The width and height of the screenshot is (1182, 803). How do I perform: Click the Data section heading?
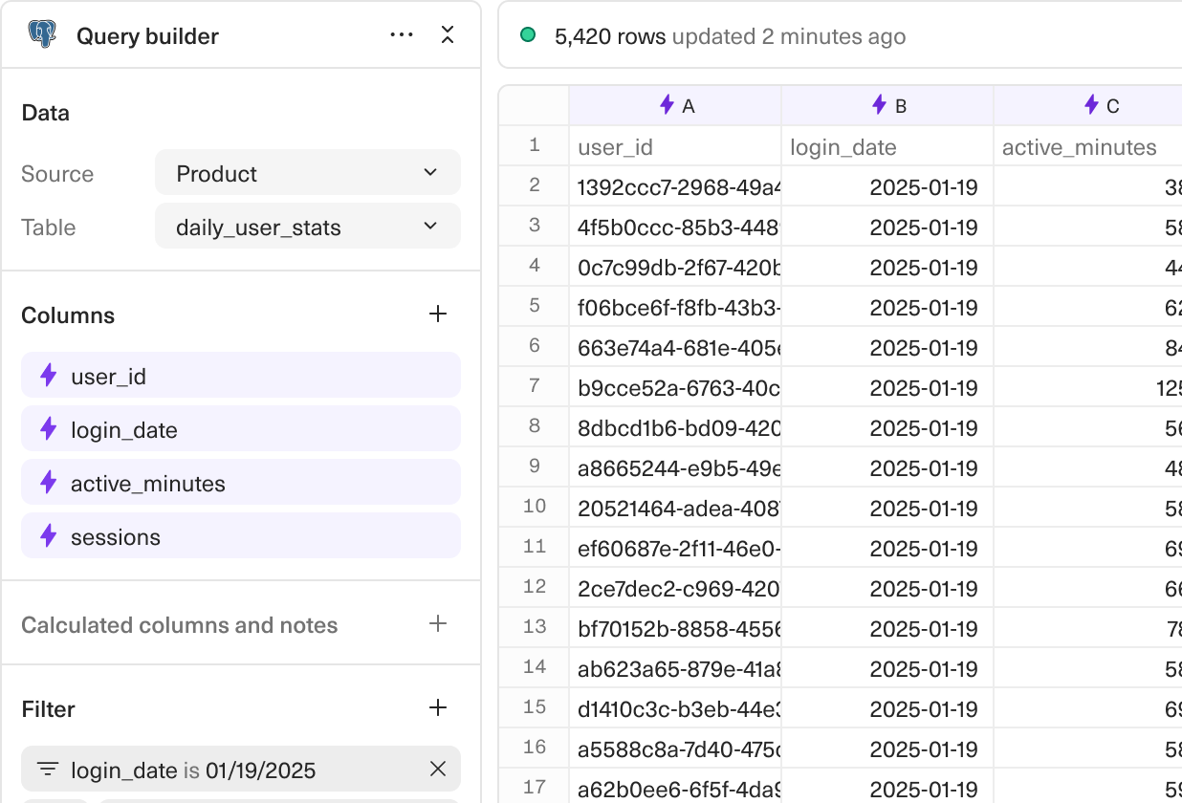tap(45, 113)
